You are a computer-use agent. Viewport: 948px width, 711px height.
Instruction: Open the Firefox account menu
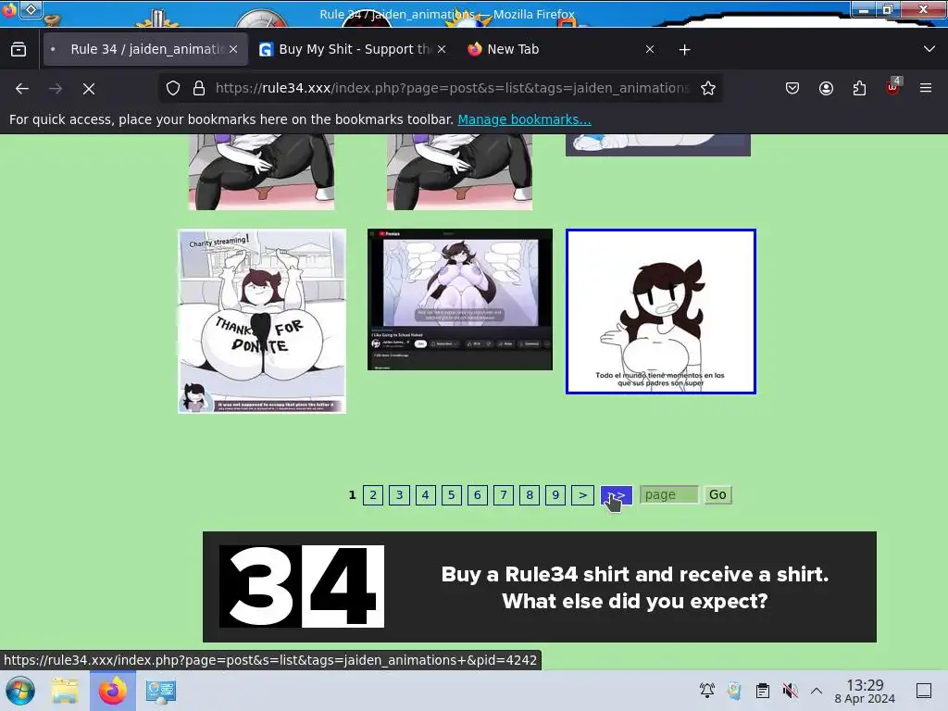[x=826, y=88]
